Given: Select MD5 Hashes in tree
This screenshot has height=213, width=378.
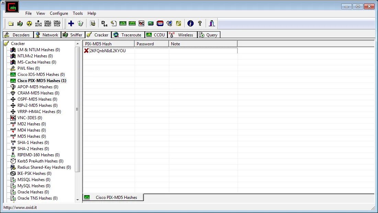Looking at the screenshot, I should [x=32, y=136].
